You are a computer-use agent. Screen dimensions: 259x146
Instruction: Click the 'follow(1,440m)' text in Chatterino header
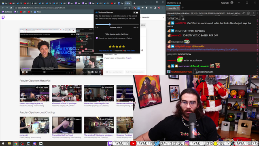(x=234, y=13)
